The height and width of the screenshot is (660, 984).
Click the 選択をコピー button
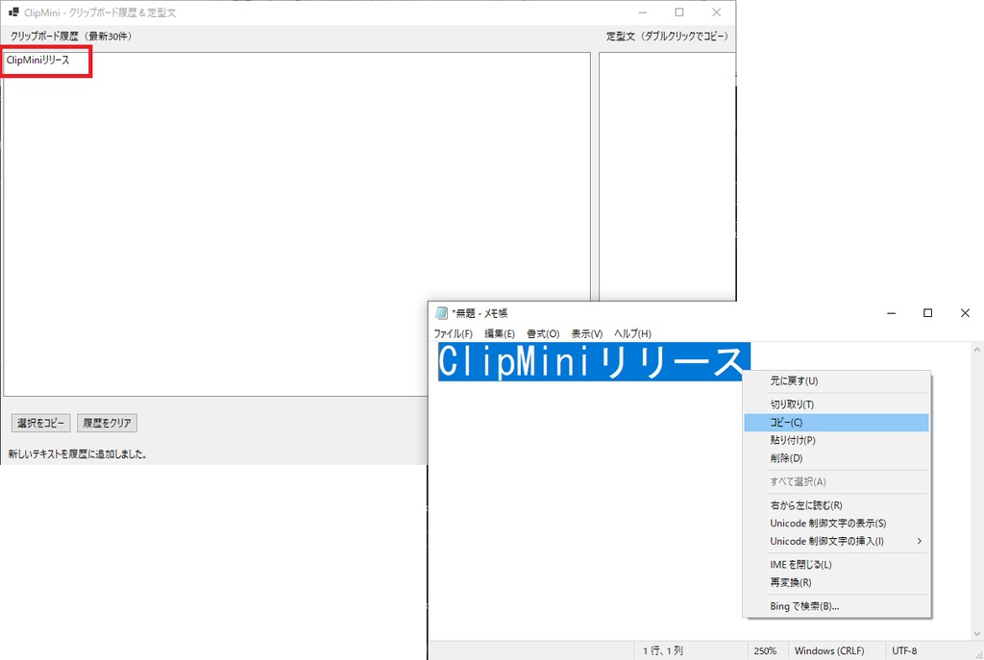(39, 423)
